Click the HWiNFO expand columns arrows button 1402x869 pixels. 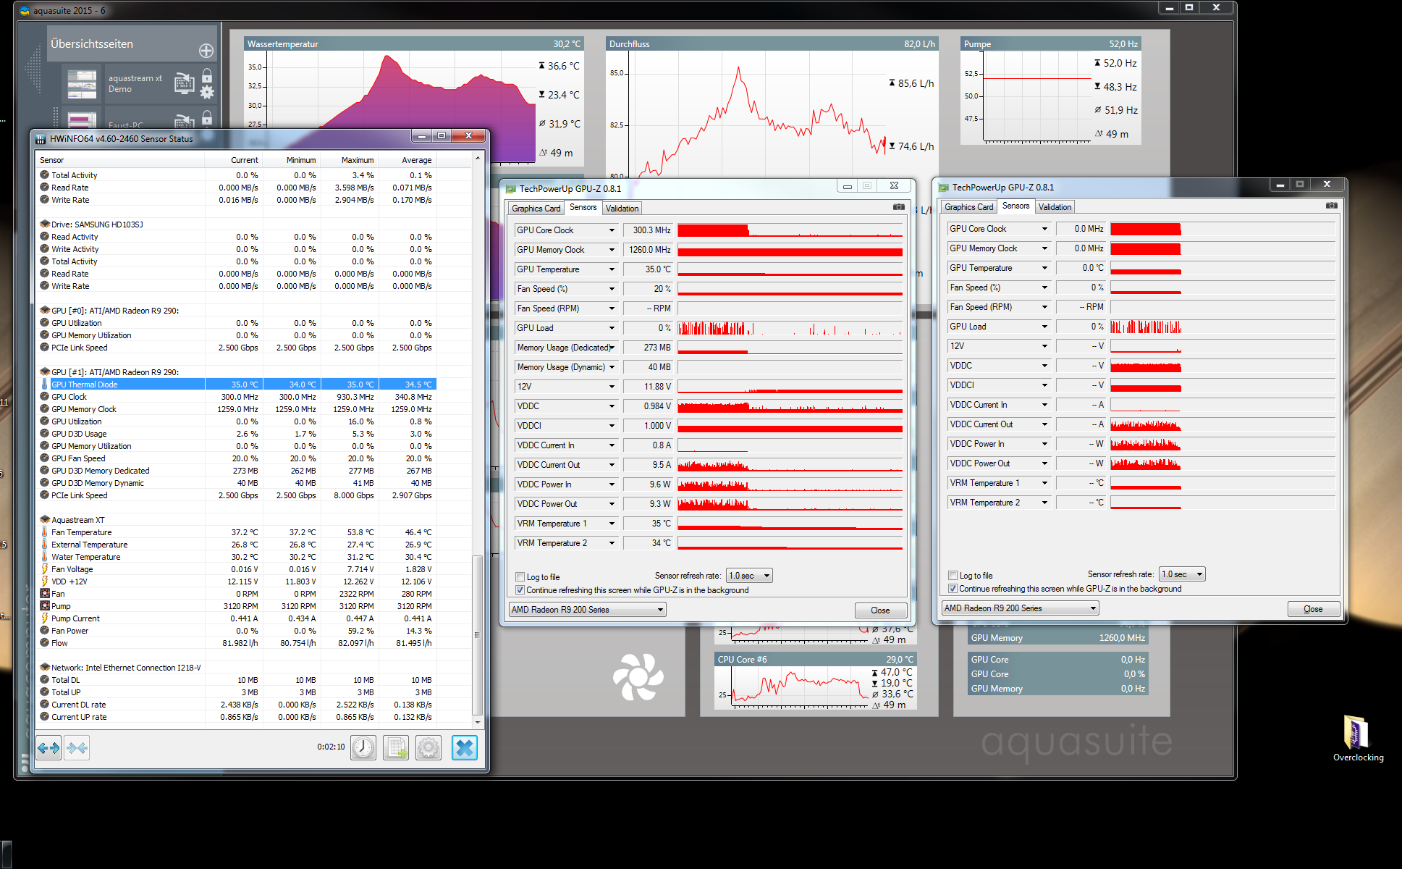[x=48, y=747]
